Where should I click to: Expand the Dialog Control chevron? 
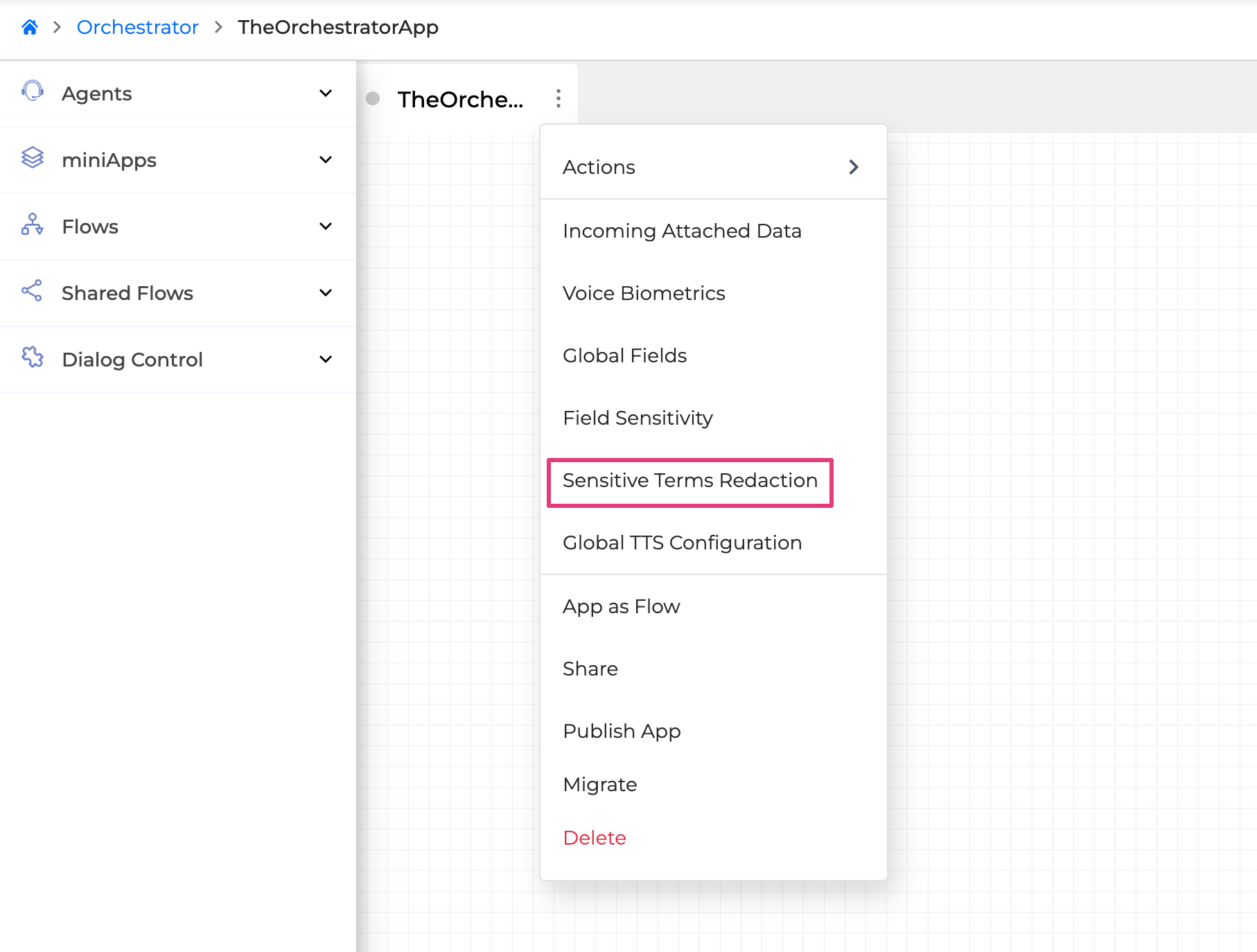pos(326,360)
